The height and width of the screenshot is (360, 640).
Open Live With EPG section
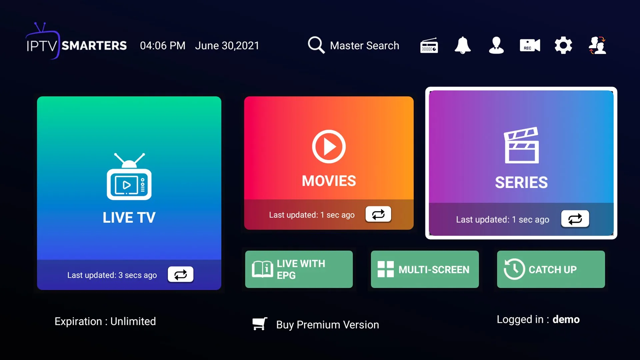pos(299,269)
